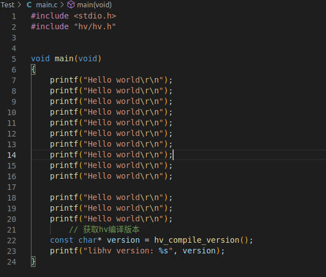Click the cube symbol icon beside main(void)
This screenshot has height=277, width=326.
[71, 4]
